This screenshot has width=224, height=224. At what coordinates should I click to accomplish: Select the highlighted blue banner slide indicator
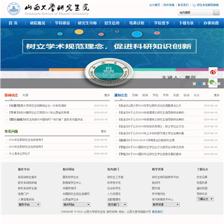(x=199, y=84)
